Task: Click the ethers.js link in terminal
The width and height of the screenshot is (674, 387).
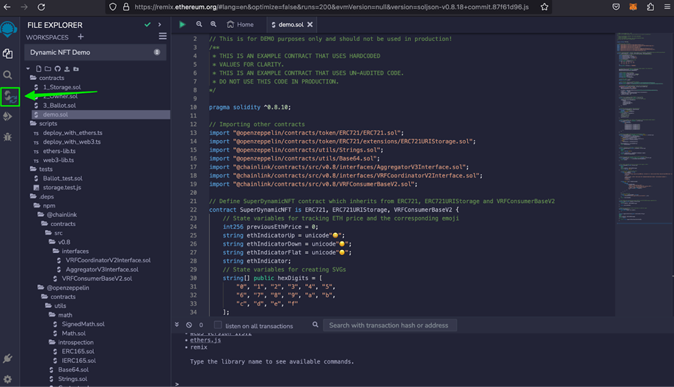Action: pyautogui.click(x=205, y=340)
